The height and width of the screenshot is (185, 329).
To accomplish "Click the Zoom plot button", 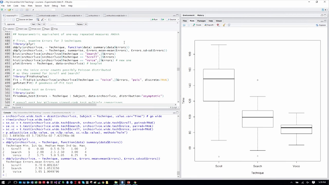I will [197, 25].
